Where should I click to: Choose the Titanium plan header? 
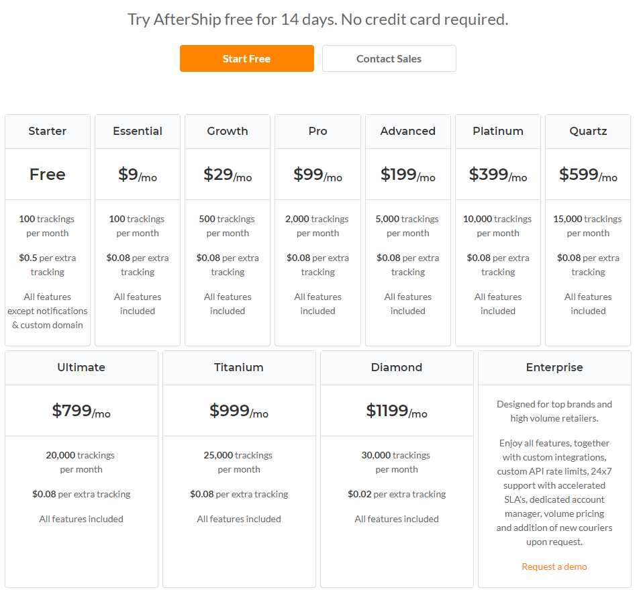tap(239, 367)
